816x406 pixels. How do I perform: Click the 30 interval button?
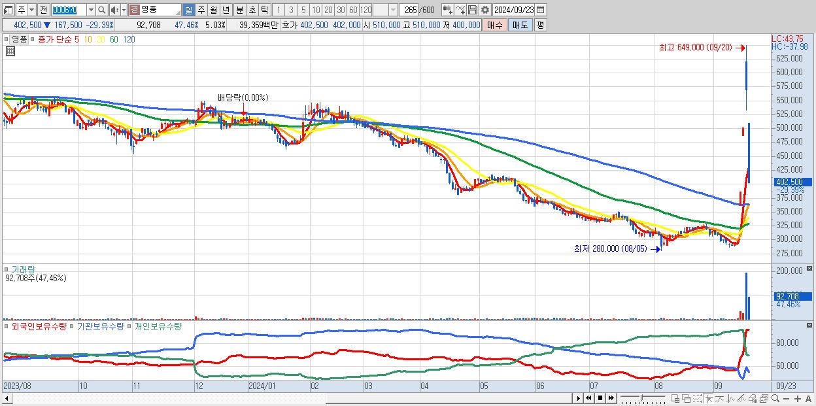coord(341,10)
